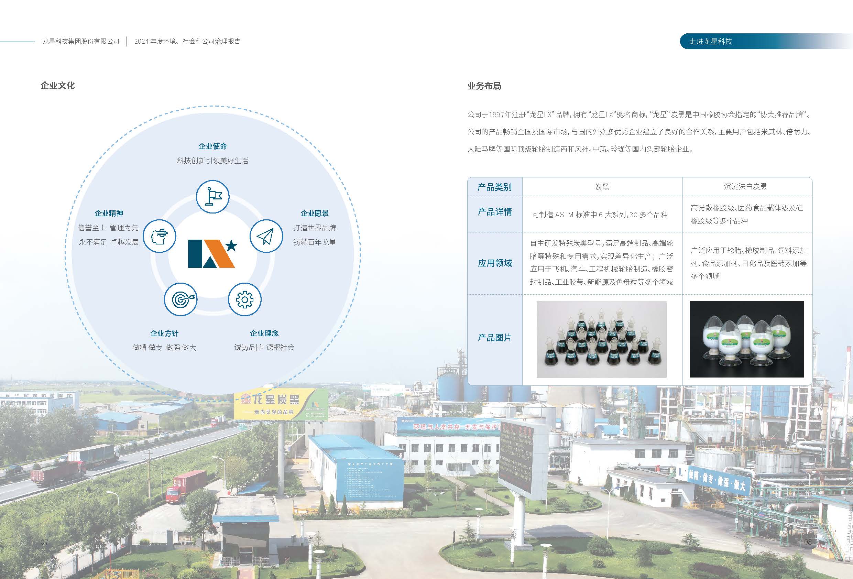
Task: Open the carbon black flasks product photo
Action: coord(601,339)
